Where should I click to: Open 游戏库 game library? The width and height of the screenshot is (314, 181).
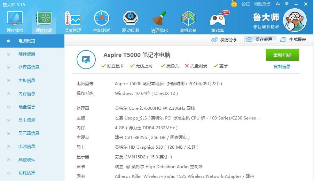218,22
